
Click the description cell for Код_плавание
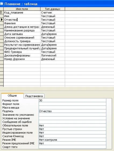90,13
